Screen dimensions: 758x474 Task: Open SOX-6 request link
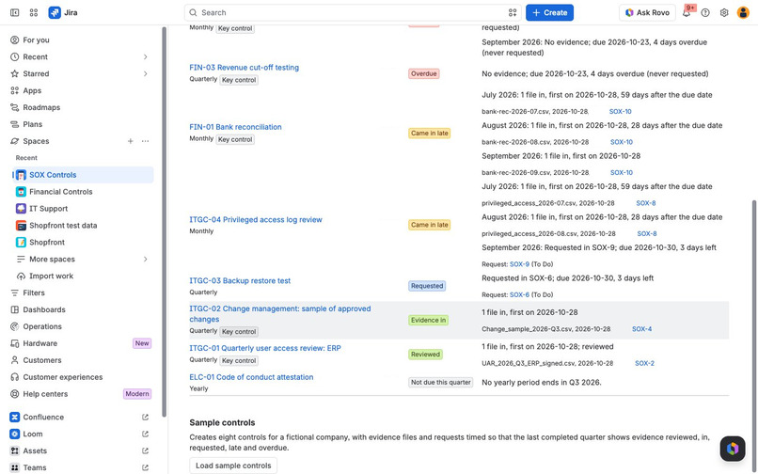click(520, 294)
